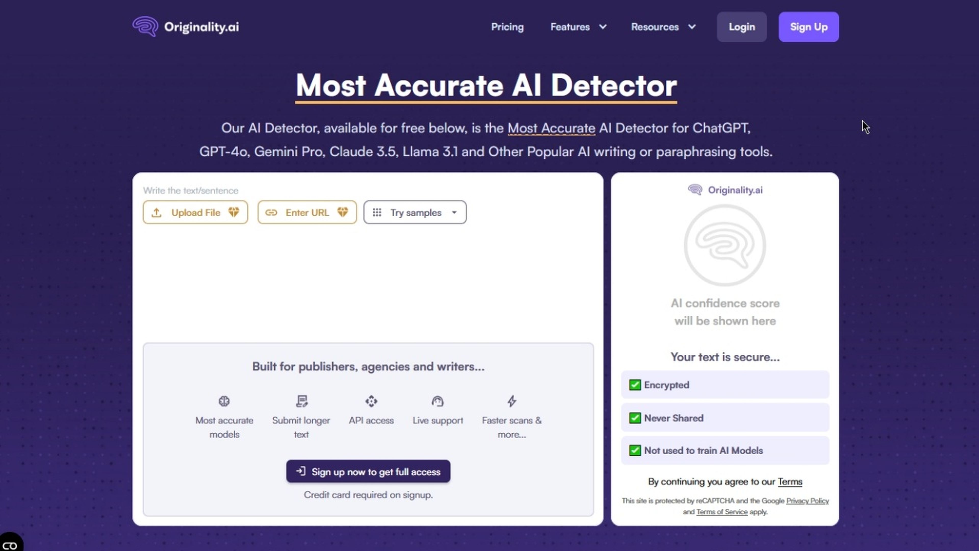
Task: Click the Sign Up button in the header
Action: coord(809,27)
